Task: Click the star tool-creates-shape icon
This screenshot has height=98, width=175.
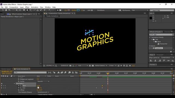Action: pyautogui.click(x=58, y=10)
